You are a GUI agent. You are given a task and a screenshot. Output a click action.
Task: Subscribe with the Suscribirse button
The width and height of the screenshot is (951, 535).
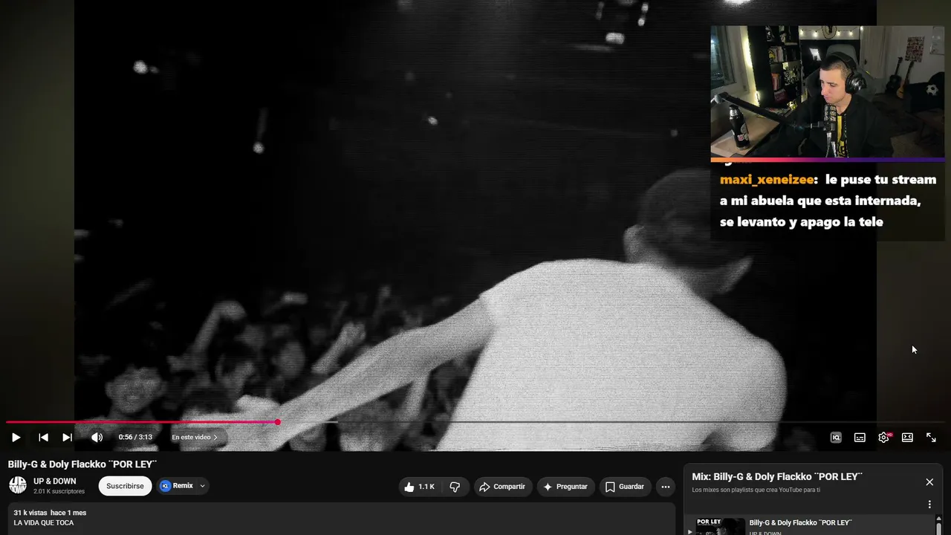point(125,486)
